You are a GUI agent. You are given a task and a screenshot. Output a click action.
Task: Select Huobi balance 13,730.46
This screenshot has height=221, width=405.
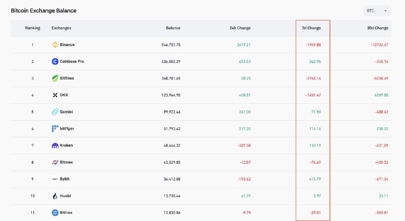(x=172, y=196)
